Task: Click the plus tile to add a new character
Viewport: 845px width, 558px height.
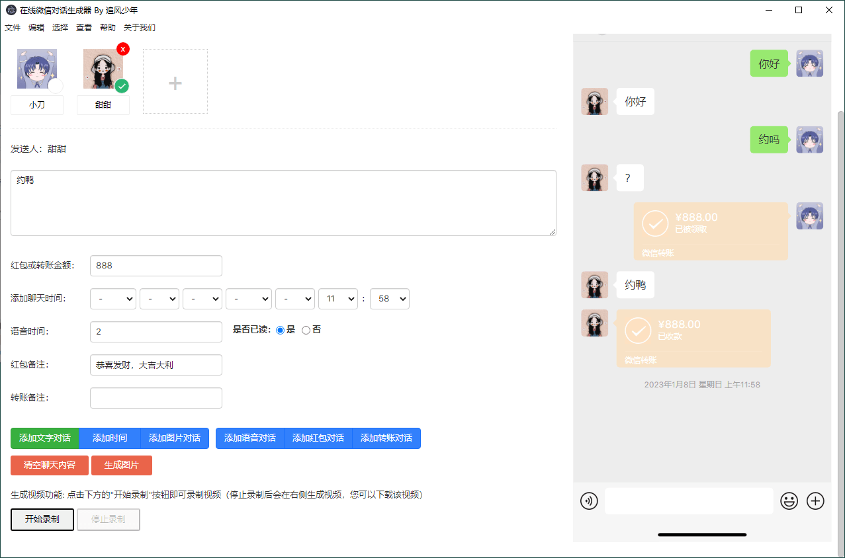Action: (175, 81)
